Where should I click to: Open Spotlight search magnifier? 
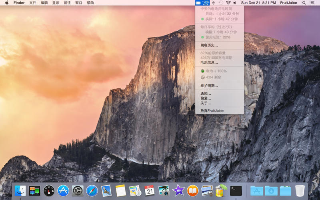pyautogui.click(x=304, y=3)
